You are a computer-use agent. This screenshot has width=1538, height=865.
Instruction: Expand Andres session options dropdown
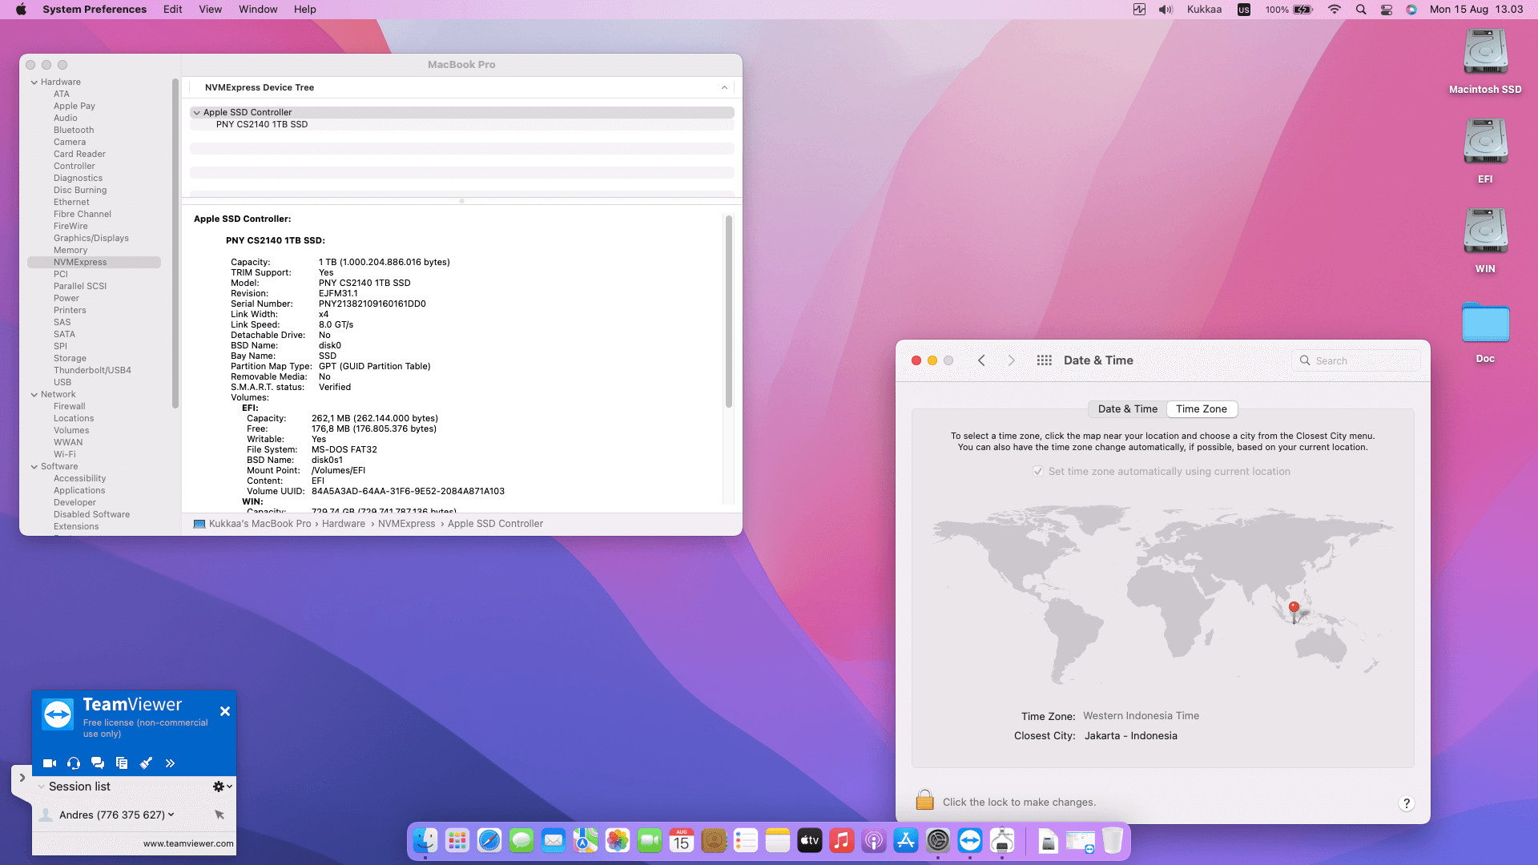171,815
